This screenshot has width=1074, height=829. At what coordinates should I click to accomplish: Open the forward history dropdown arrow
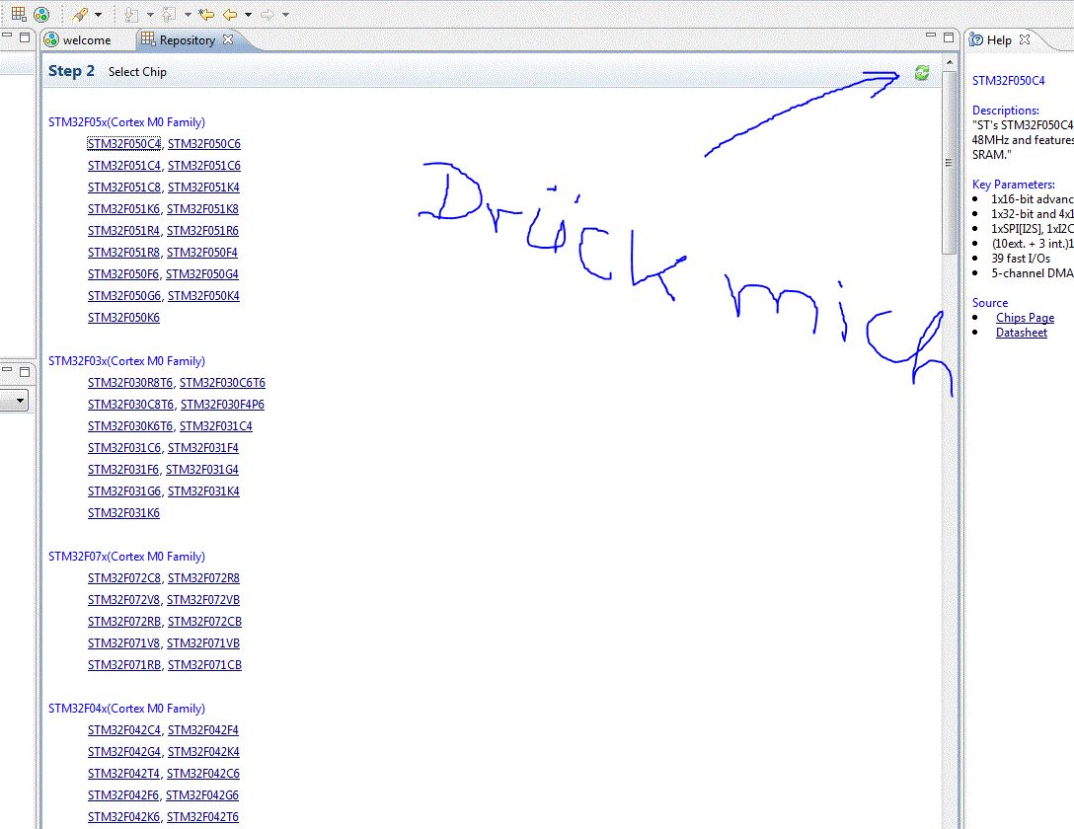point(285,15)
